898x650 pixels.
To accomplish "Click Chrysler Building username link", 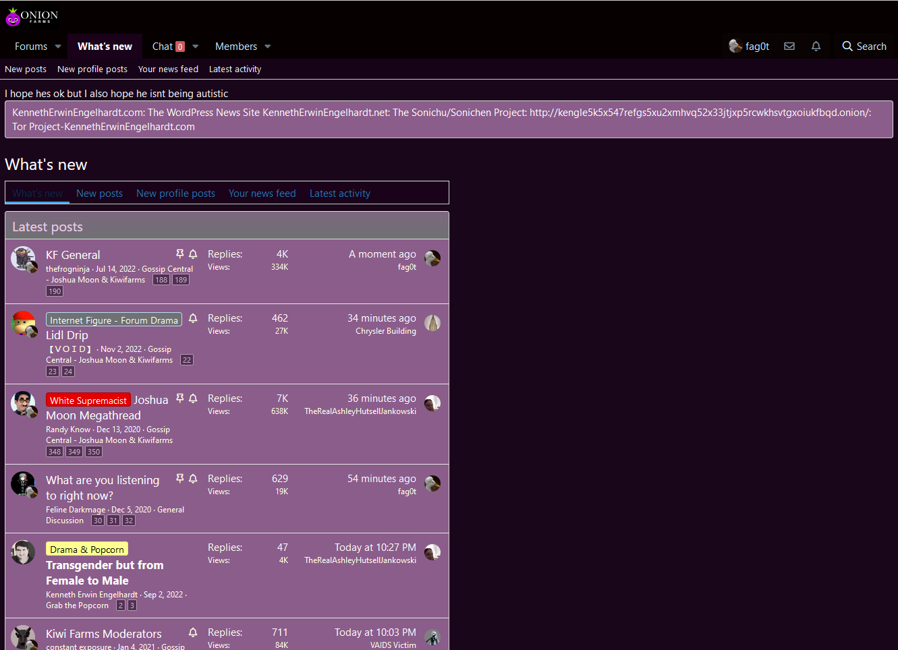I will pos(386,331).
